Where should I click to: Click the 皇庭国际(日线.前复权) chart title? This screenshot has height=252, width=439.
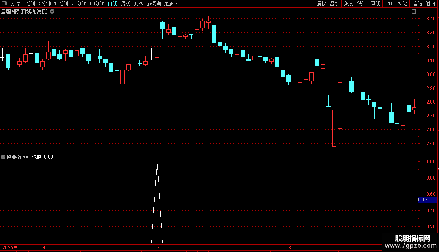coord(24,12)
